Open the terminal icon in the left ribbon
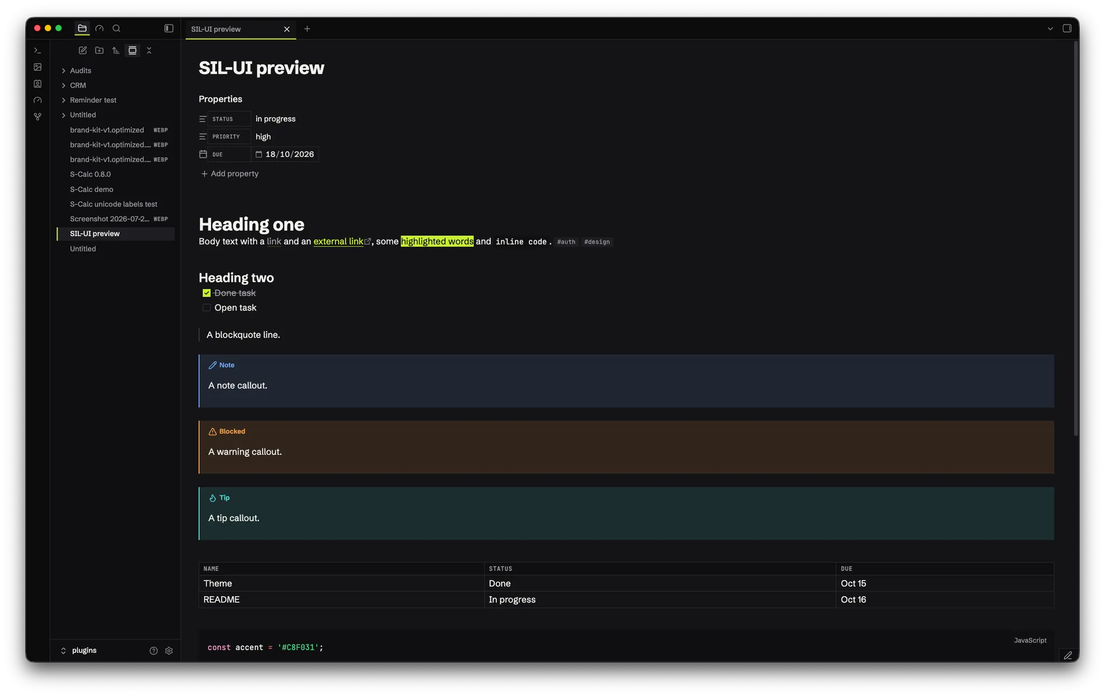This screenshot has height=696, width=1105. 37,50
